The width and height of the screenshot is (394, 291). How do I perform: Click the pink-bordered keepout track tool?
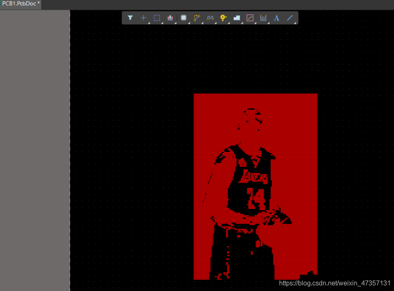pos(250,18)
